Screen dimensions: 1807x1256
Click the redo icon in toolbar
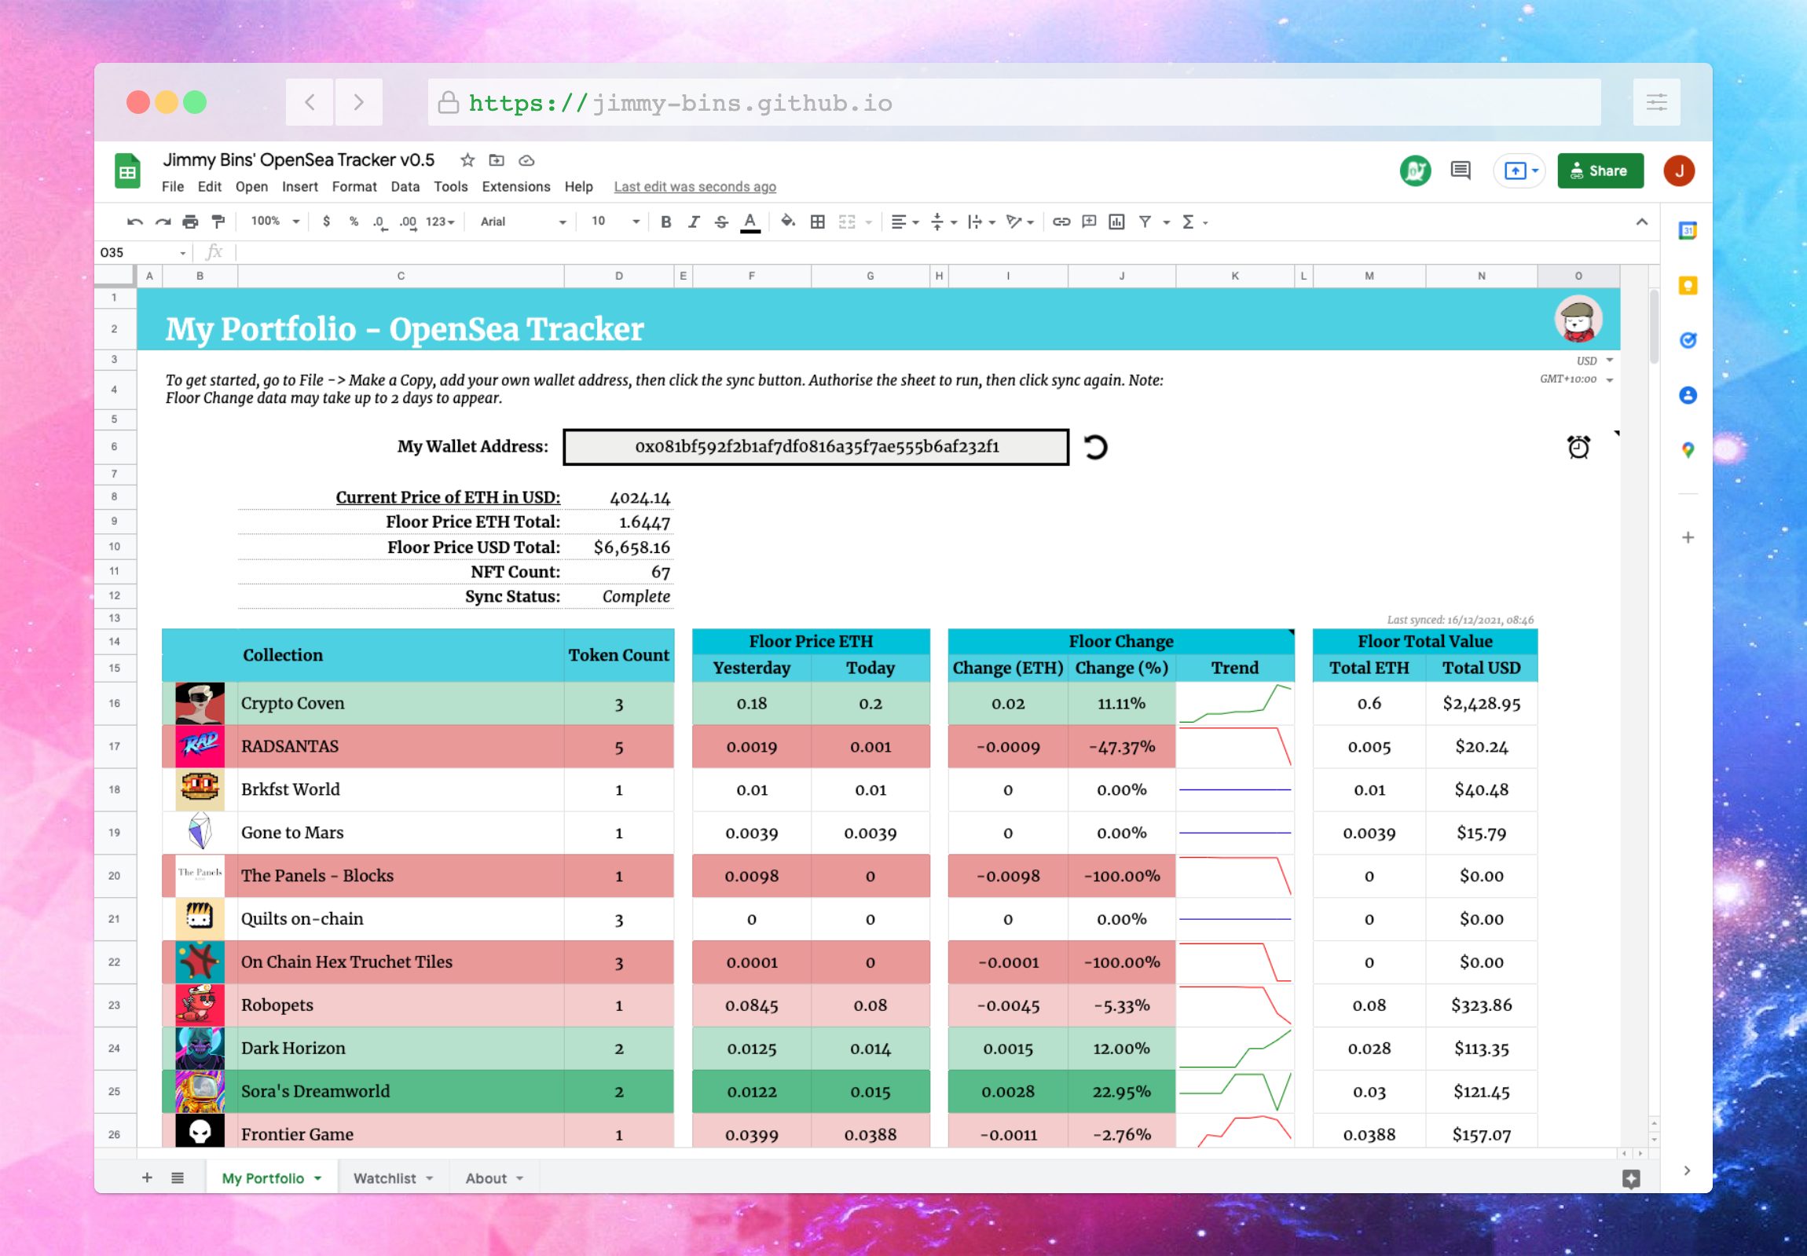click(x=162, y=222)
